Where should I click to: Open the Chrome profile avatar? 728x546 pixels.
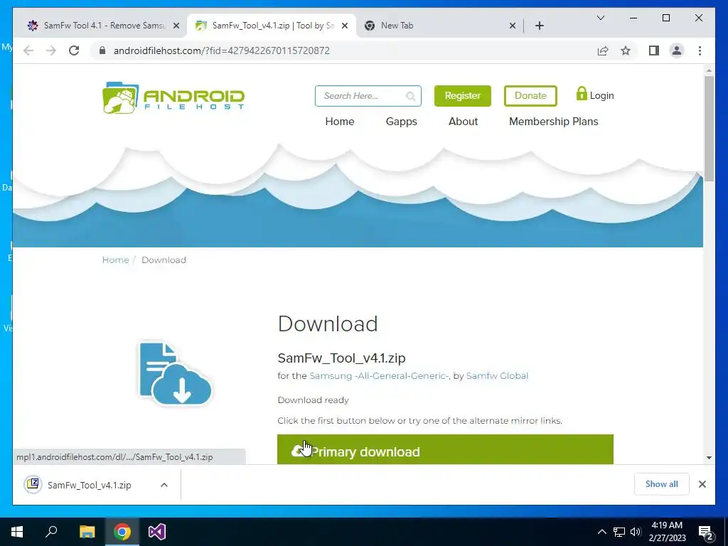click(677, 50)
